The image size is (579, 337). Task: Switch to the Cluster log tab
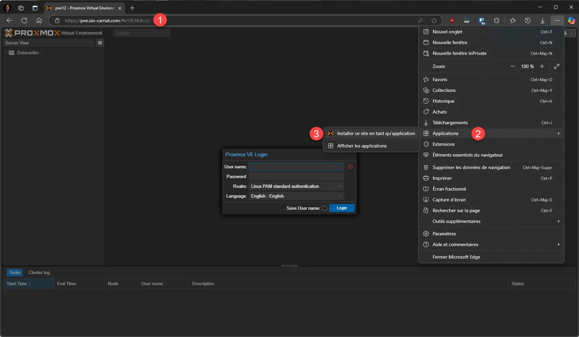pos(39,272)
